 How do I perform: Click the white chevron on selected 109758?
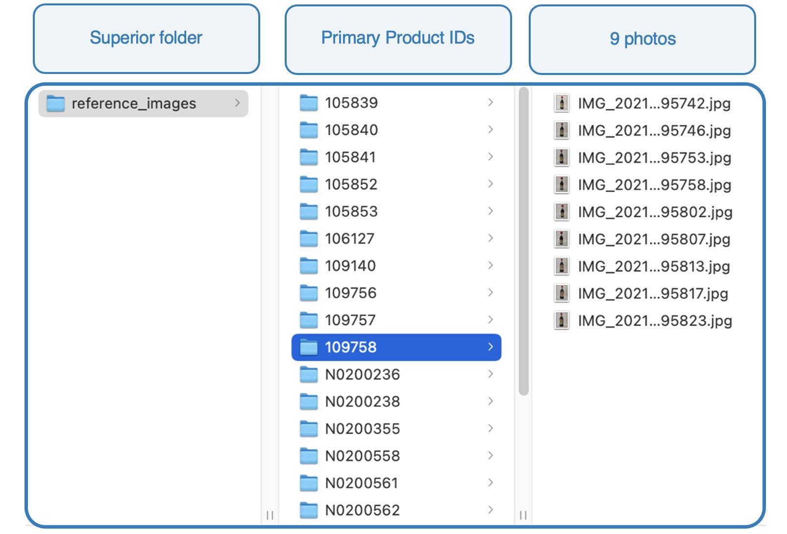pos(491,347)
